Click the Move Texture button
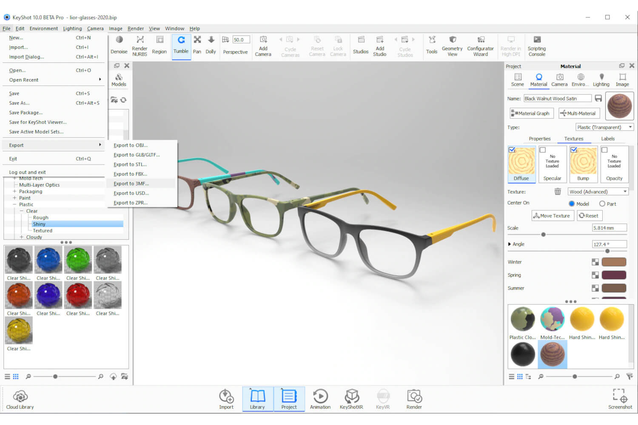 pos(553,216)
